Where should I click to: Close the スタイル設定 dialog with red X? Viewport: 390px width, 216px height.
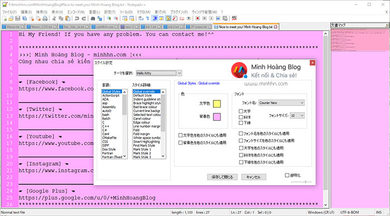(313, 63)
